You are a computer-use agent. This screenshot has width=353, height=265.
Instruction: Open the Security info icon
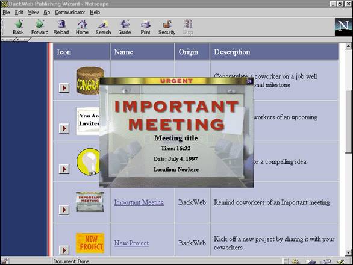[x=167, y=27]
